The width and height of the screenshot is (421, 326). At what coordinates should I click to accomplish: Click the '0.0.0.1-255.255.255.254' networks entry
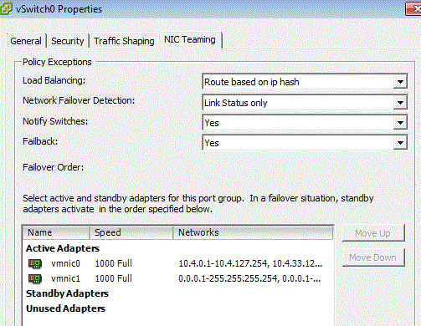pos(249,278)
